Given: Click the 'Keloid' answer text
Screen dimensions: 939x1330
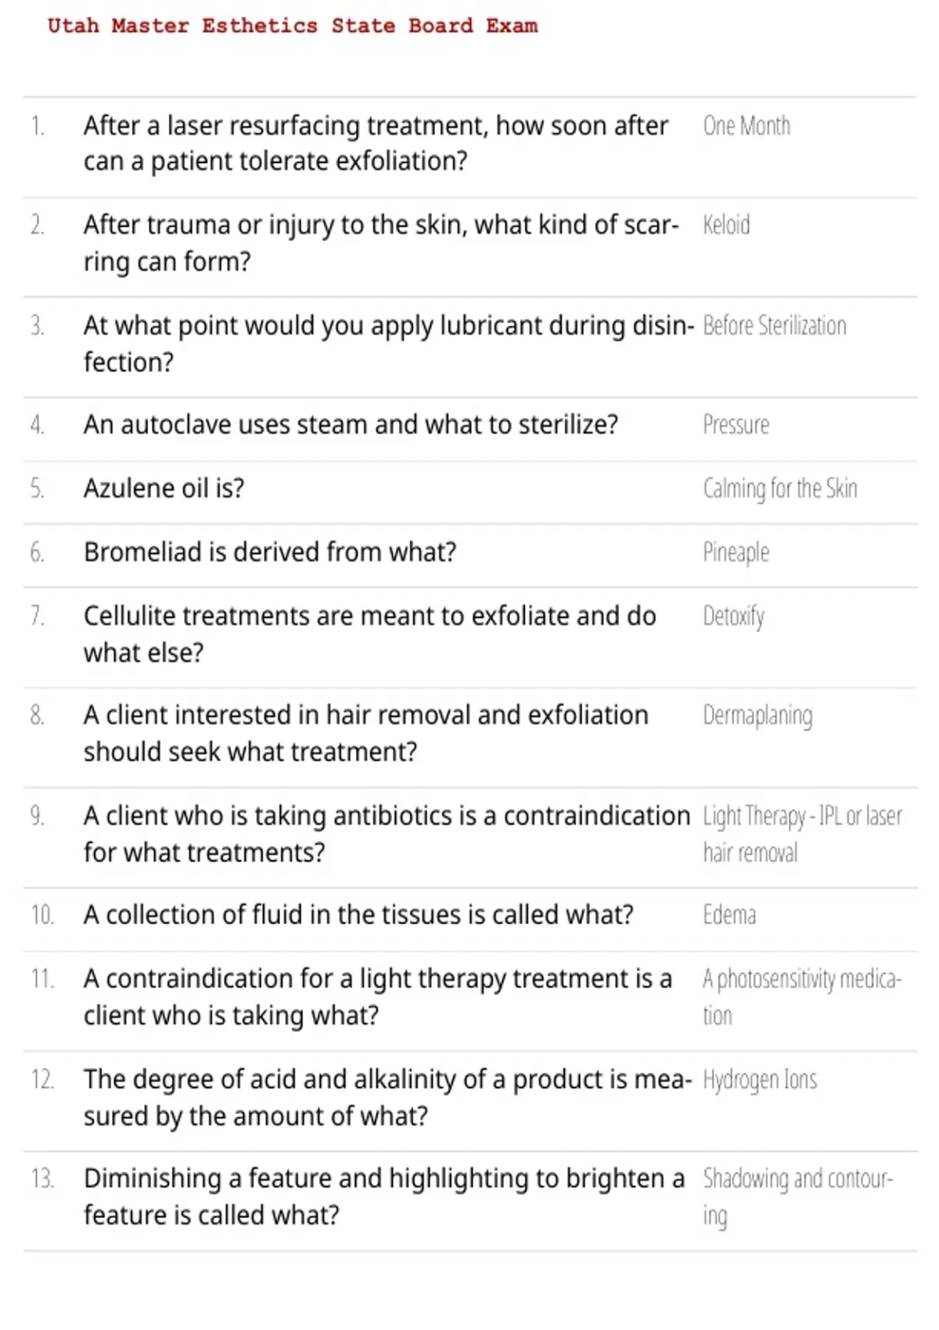Looking at the screenshot, I should coord(726,225).
